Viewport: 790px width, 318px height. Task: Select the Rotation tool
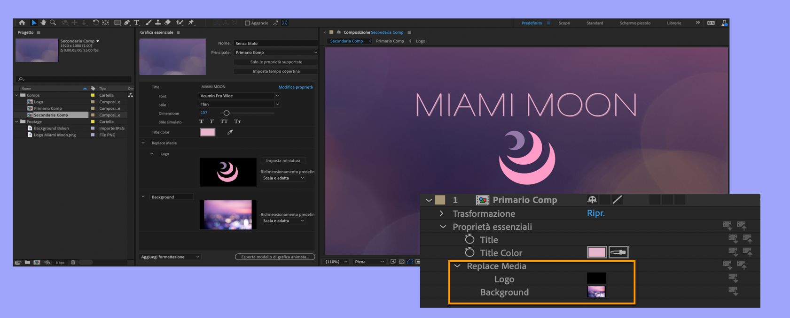96,23
